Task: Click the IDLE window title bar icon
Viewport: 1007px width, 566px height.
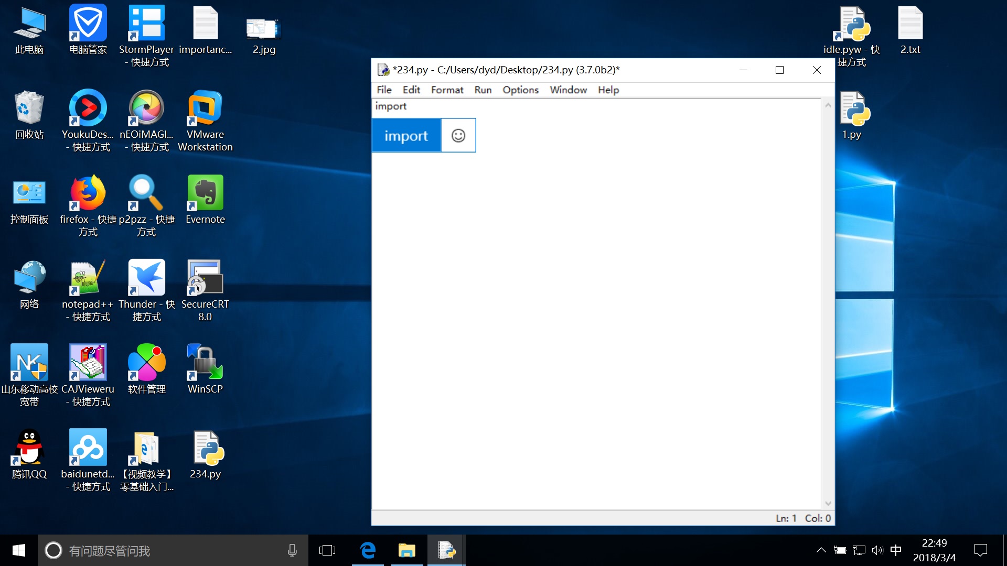Action: tap(383, 70)
